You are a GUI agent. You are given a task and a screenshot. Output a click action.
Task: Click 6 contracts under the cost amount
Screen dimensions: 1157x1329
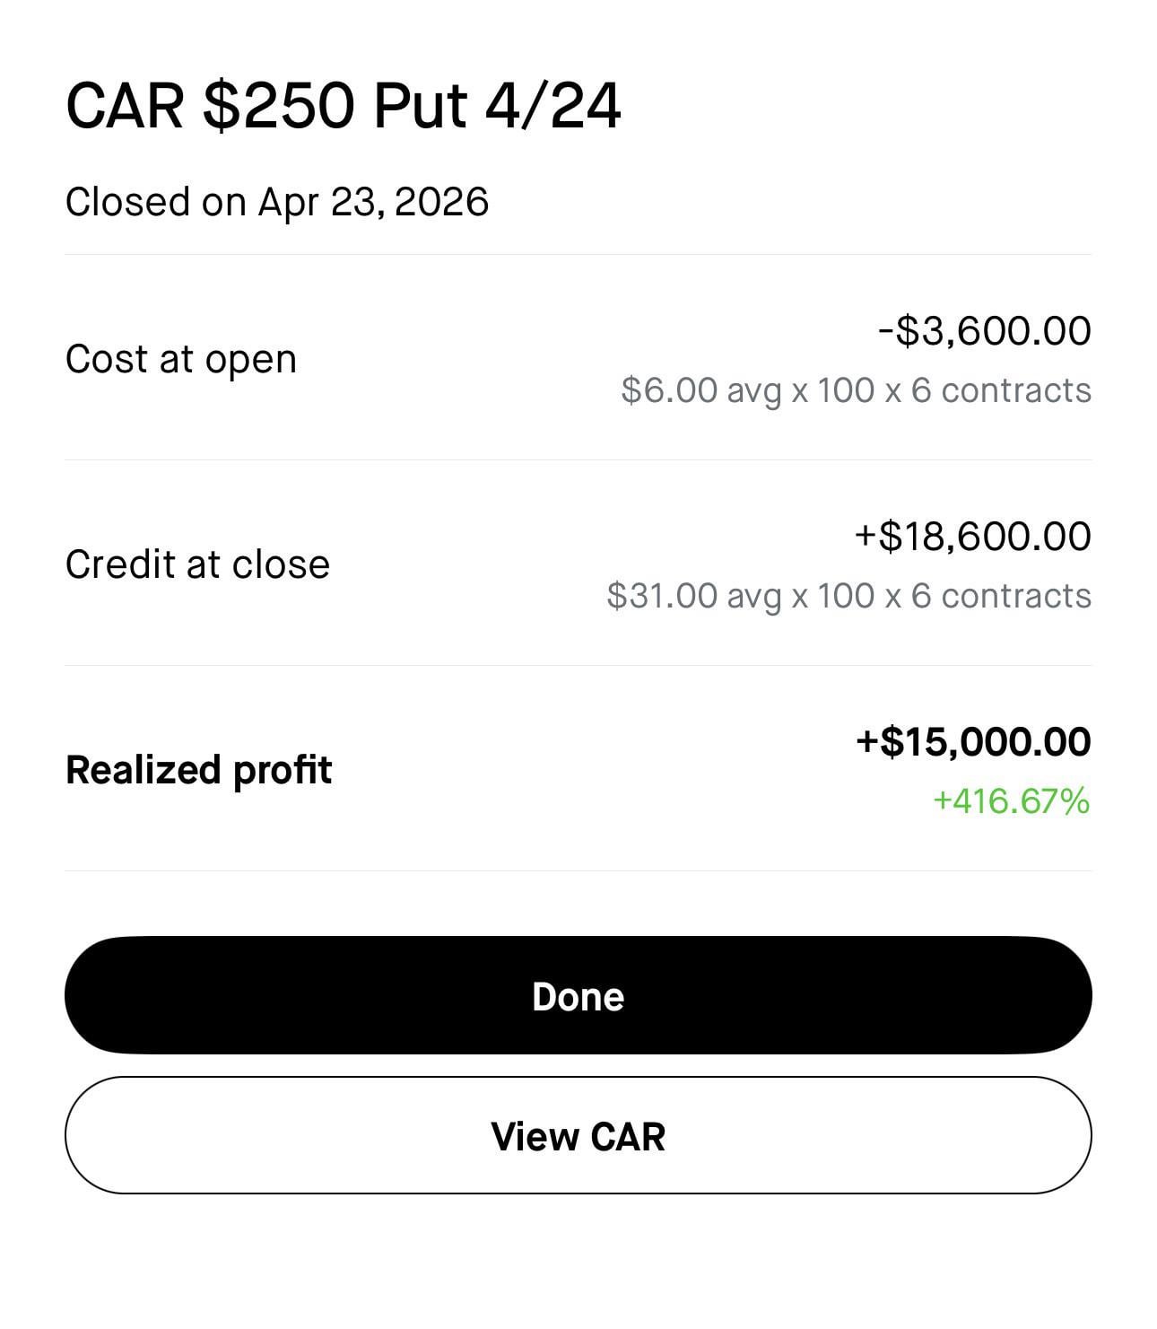point(1001,390)
